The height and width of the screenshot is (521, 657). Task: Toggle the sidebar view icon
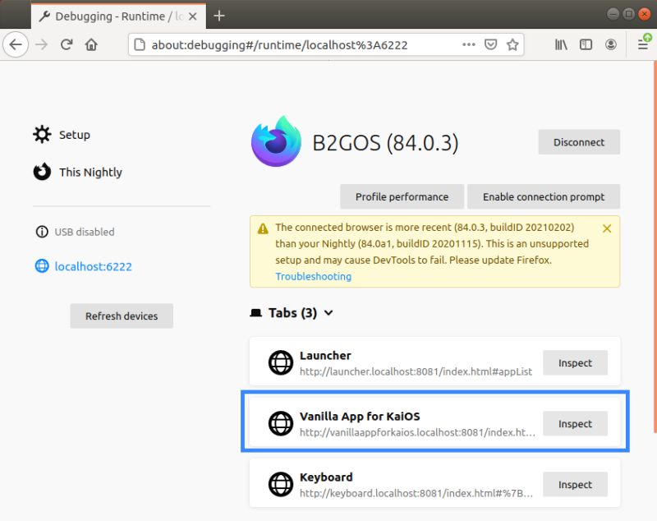pos(586,44)
